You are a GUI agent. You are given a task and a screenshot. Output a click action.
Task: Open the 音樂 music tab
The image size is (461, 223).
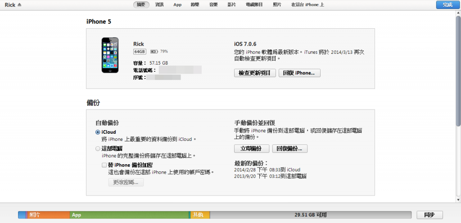pyautogui.click(x=213, y=4)
